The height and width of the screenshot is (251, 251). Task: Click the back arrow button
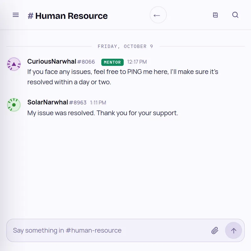(158, 15)
